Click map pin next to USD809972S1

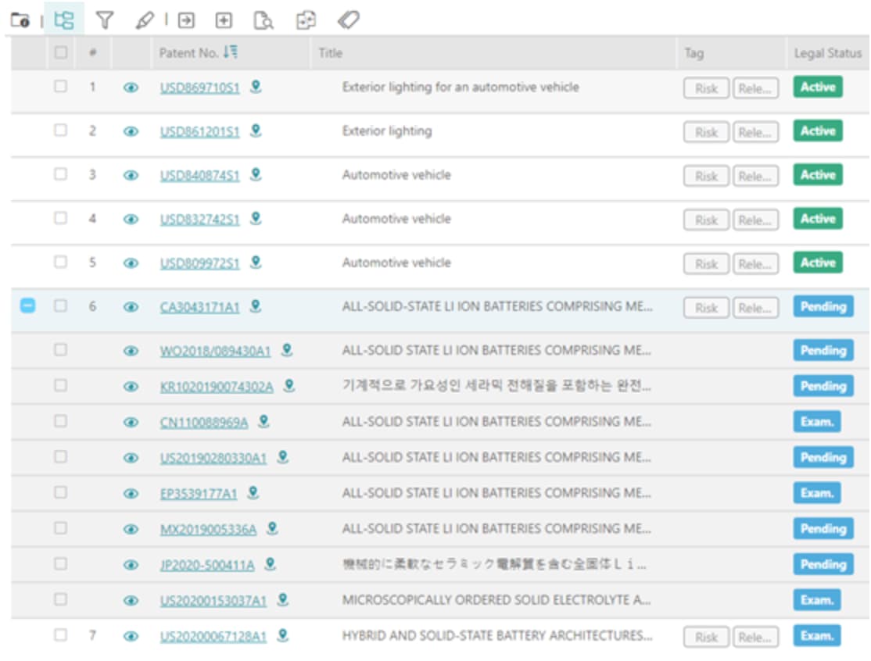256,262
